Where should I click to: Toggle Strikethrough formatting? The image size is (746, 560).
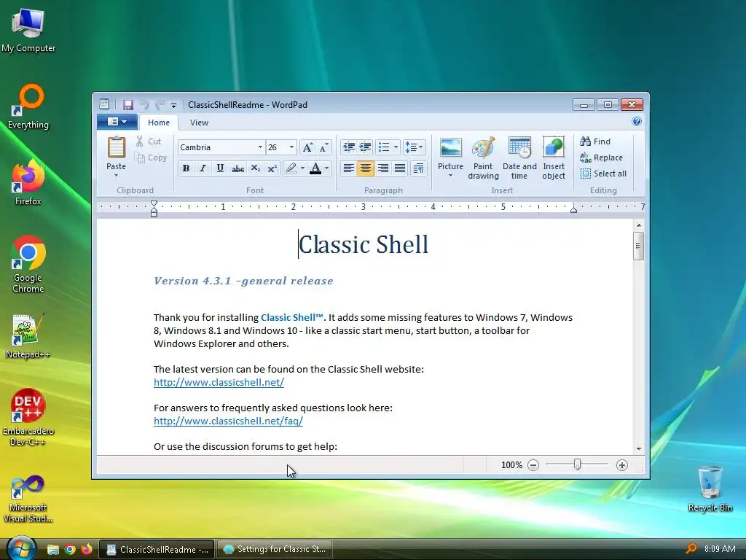click(238, 168)
